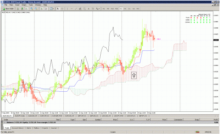This screenshot has width=220, height=134.
Task: Sort trades by Symbol column header
Action: click(94, 120)
